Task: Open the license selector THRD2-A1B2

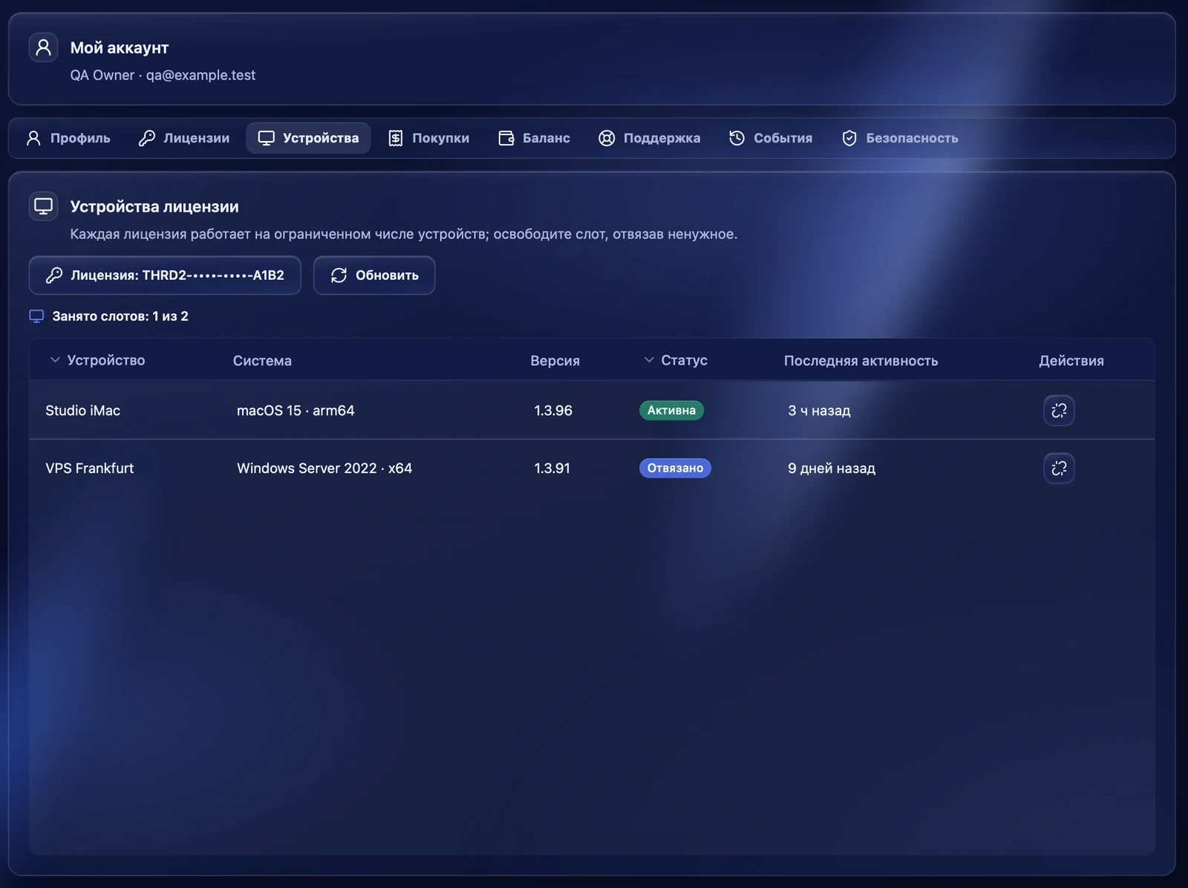Action: click(x=165, y=275)
